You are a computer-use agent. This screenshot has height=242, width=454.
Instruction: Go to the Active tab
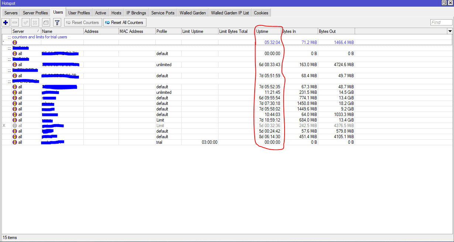coord(100,13)
